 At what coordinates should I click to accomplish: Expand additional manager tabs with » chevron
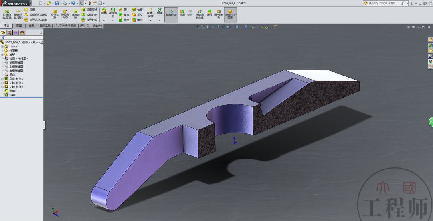pos(41,32)
